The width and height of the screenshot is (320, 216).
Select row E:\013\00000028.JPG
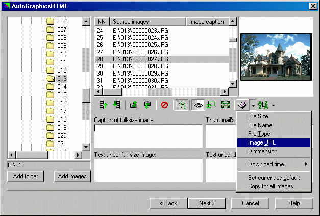pyautogui.click(x=162, y=66)
